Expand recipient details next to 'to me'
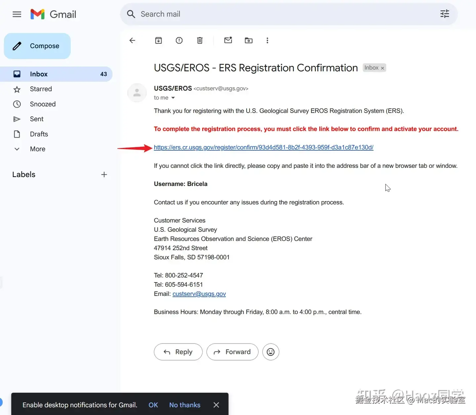The width and height of the screenshot is (476, 415). [x=173, y=98]
